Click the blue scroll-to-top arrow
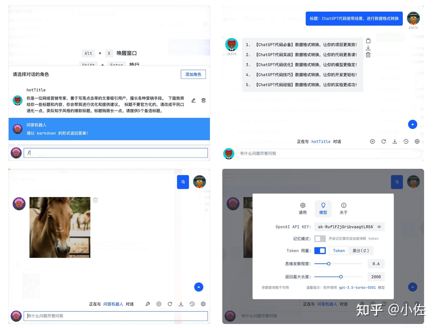This screenshot has width=437, height=328. tap(199, 287)
